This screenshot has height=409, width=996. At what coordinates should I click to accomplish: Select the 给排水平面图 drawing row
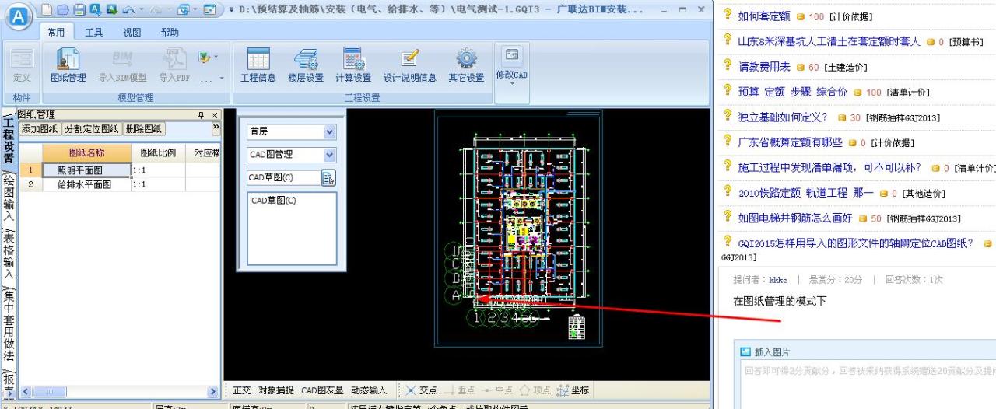84,185
